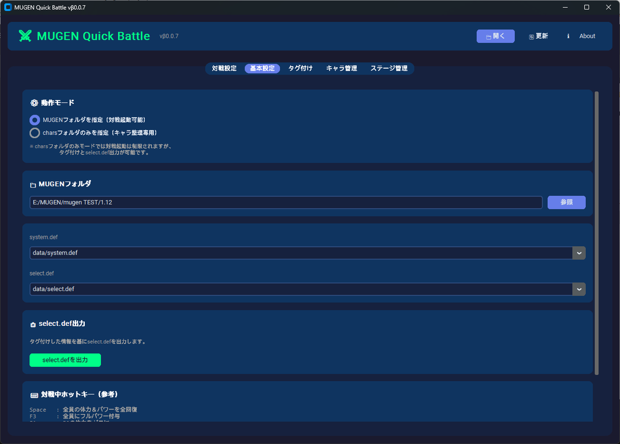This screenshot has width=620, height=444.
Task: Expand the select.def dropdown arrow
Action: pos(579,289)
